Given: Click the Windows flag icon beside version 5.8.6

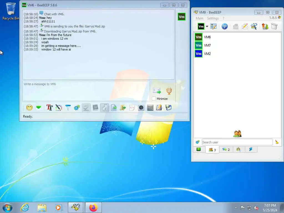Looking at the screenshot, I should click(x=279, y=17).
